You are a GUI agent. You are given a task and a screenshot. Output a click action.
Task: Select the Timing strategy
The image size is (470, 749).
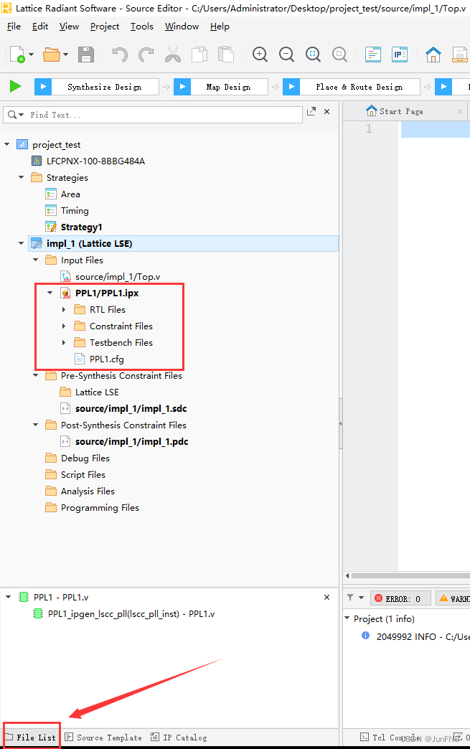point(75,211)
